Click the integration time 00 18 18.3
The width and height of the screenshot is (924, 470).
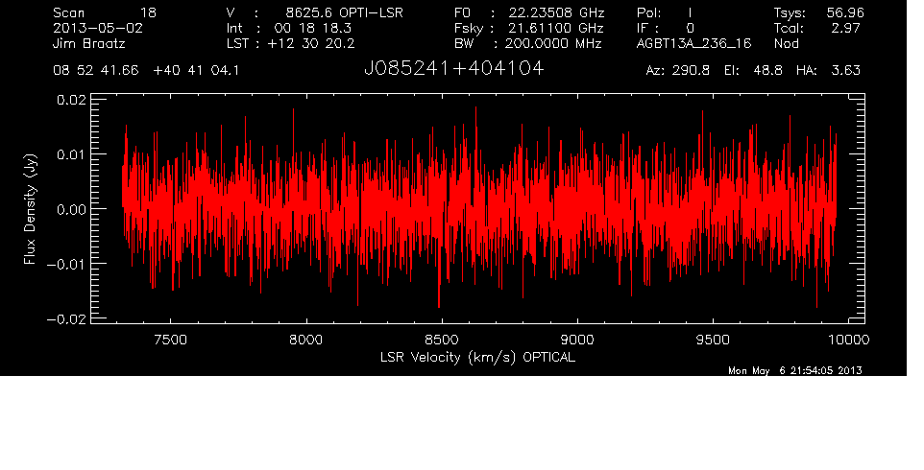click(x=315, y=28)
